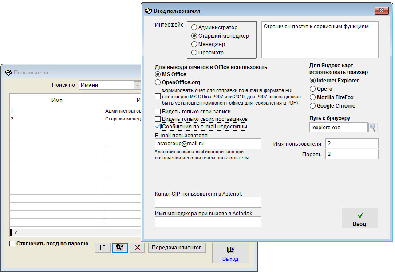Select the Просмотр interface option
The image size is (395, 272).
tap(194, 53)
